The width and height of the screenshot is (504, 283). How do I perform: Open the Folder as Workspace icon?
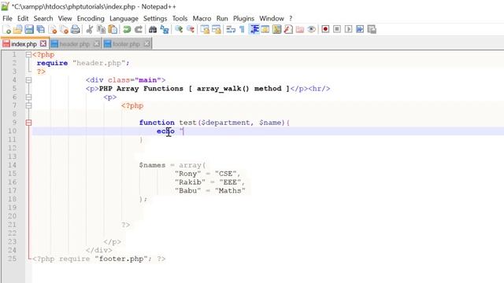tap(300, 30)
